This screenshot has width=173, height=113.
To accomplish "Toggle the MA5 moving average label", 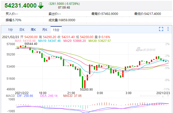I will click(x=25, y=41).
